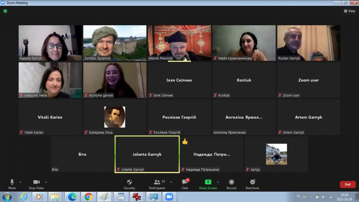Open Google Chrome from the taskbar
Screen dimensions: 359x202
click(x=88, y=197)
